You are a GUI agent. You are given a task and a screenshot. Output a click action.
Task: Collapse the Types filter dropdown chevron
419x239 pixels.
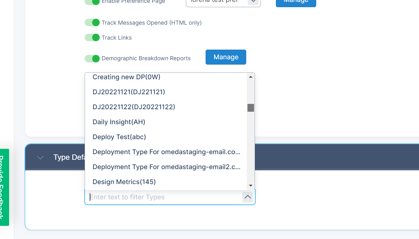pyautogui.click(x=247, y=197)
